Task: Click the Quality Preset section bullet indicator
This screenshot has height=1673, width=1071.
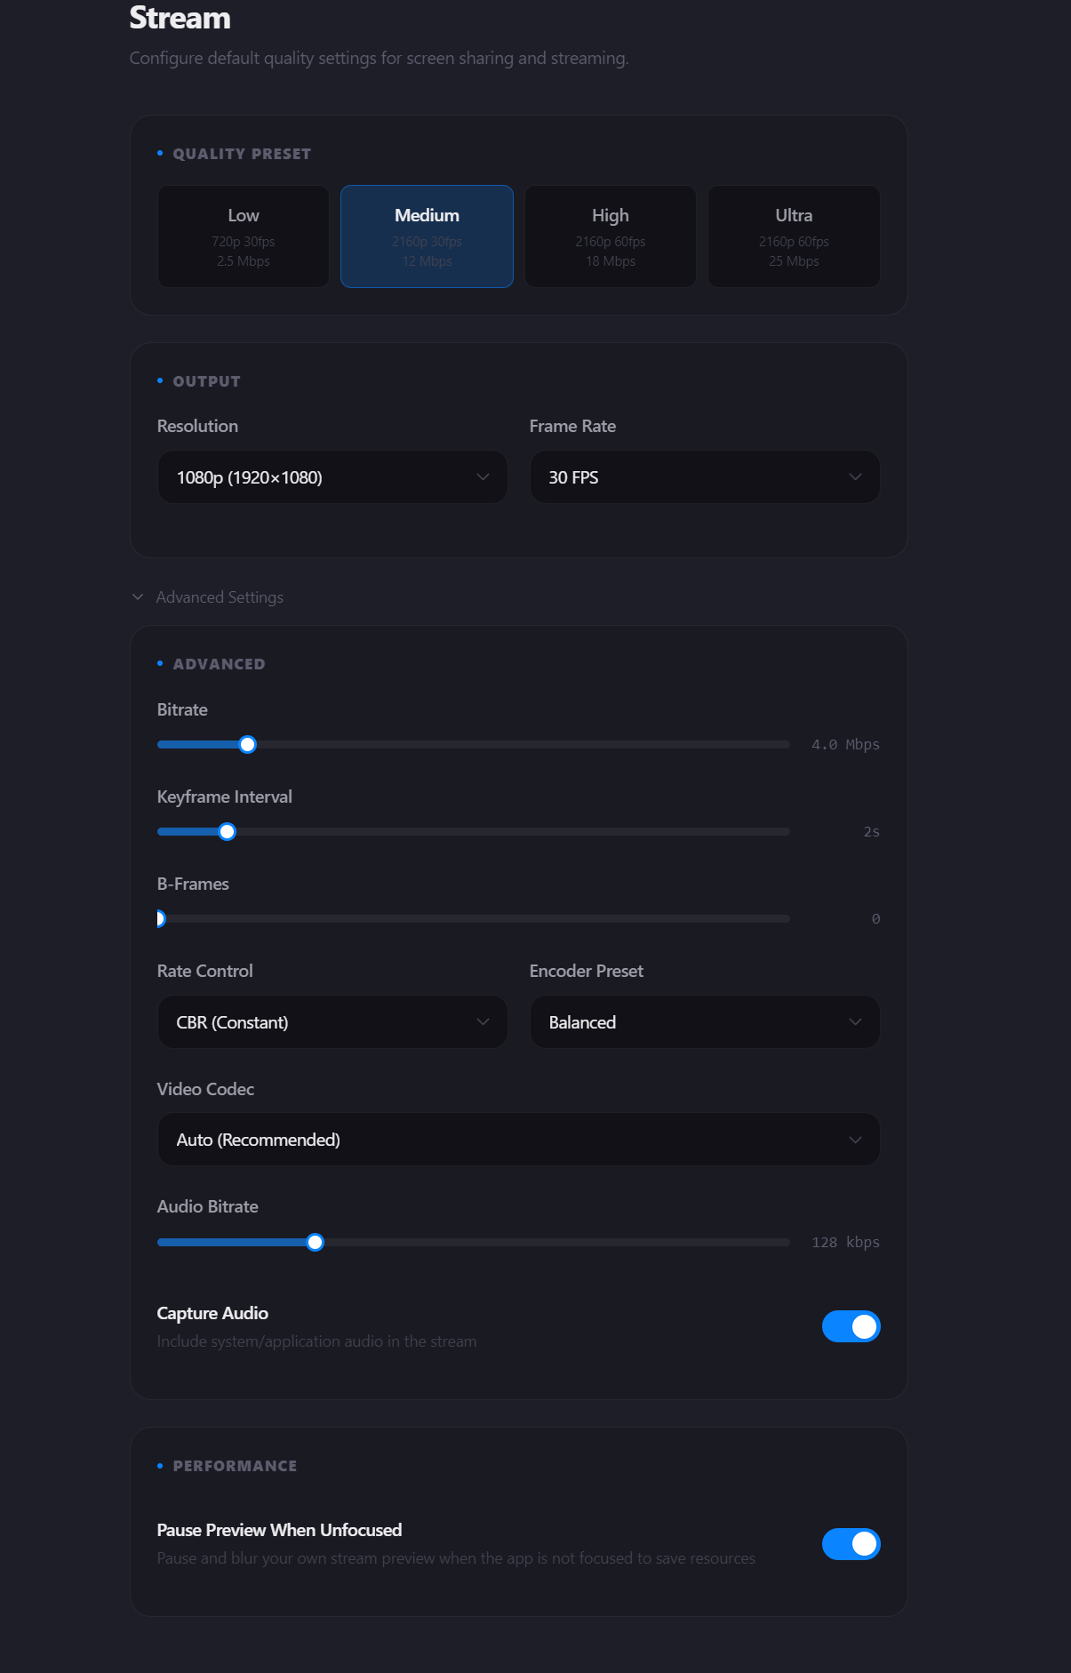Action: click(x=160, y=153)
